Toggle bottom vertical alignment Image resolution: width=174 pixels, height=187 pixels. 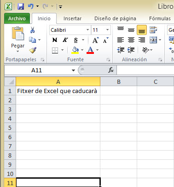pos(142,30)
